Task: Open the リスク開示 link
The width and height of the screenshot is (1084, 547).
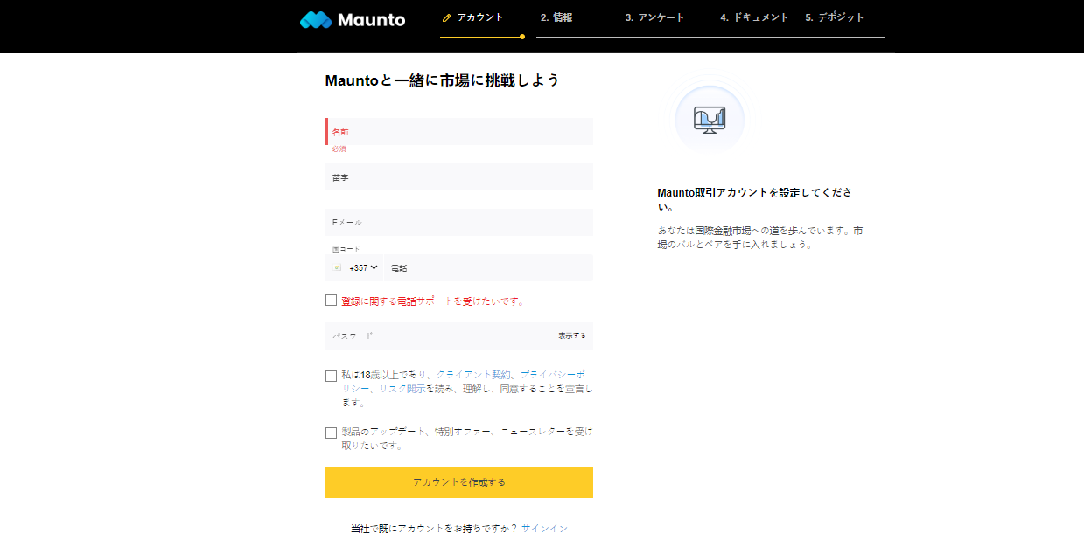Action: [402, 389]
